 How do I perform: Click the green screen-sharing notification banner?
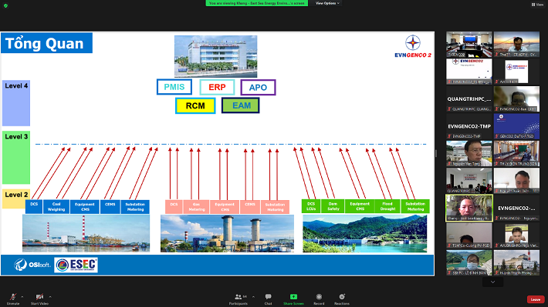click(256, 3)
